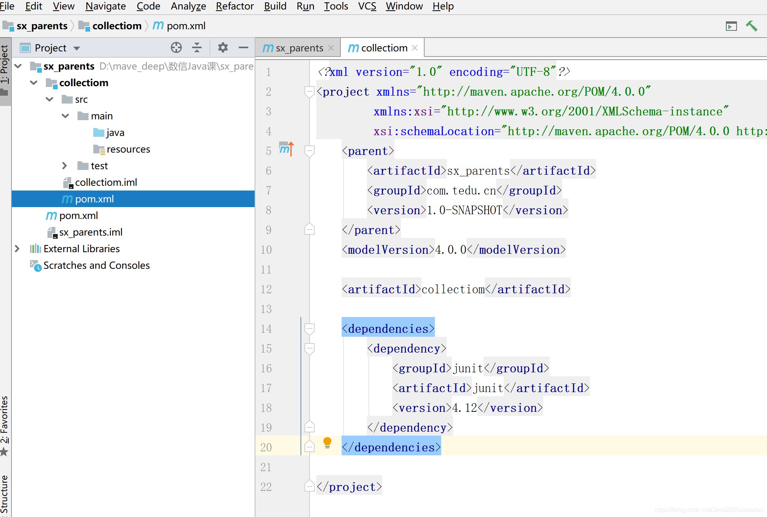Viewport: 767px width, 517px height.
Task: Toggle fold marker at dependency line 15
Action: click(310, 348)
